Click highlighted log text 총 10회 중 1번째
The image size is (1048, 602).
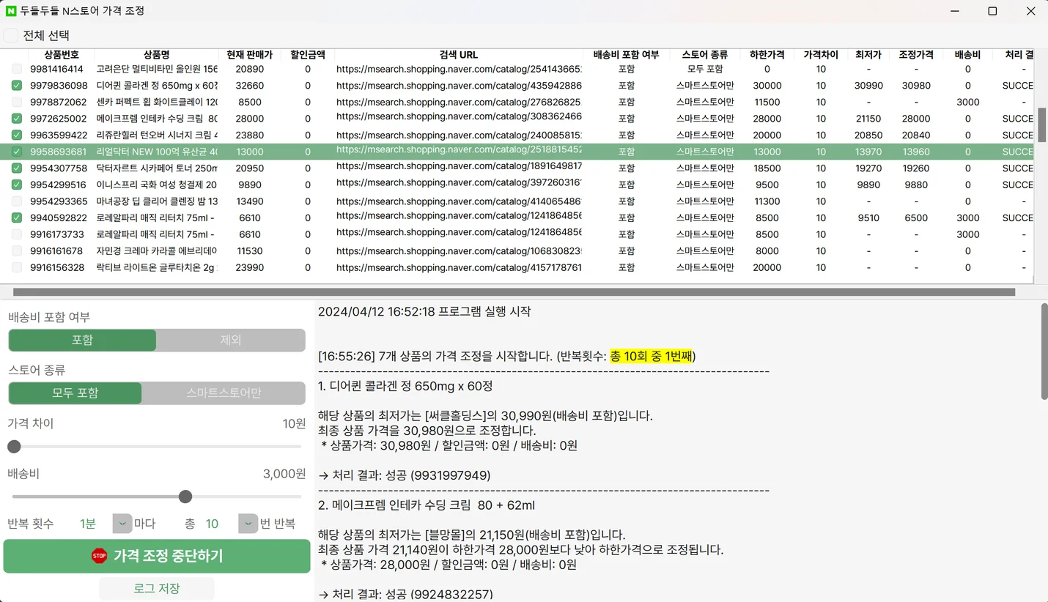[x=651, y=357]
